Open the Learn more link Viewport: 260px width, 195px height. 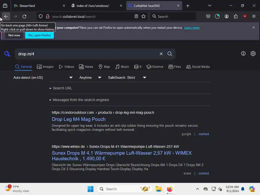(192, 28)
